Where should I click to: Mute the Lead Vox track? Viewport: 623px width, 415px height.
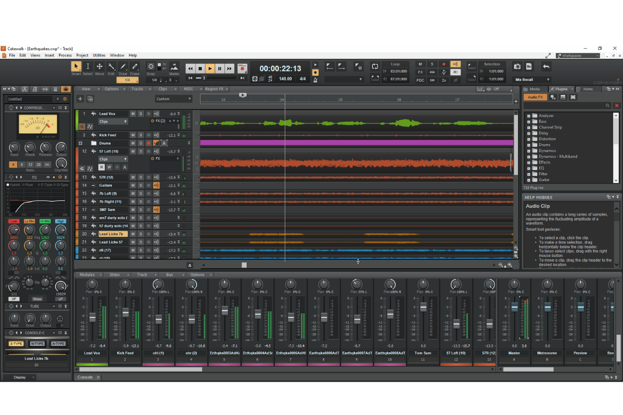(133, 114)
